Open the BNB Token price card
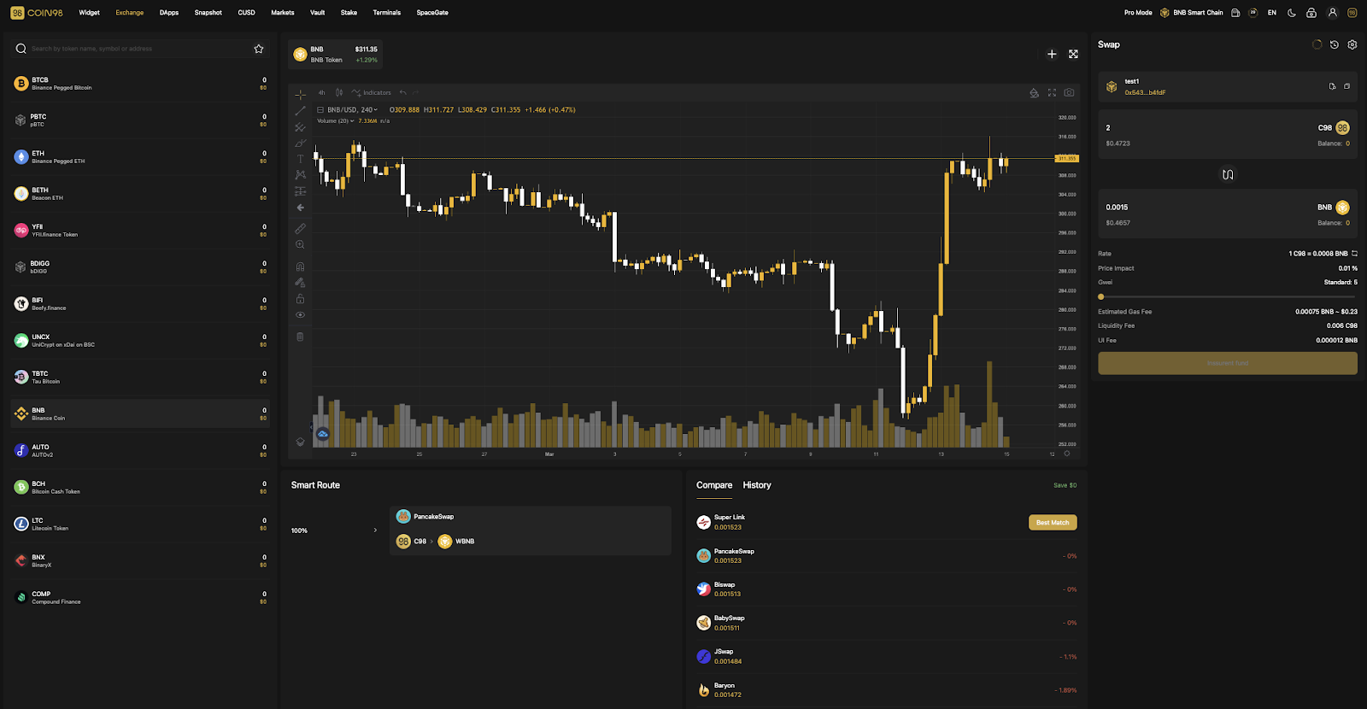Image resolution: width=1367 pixels, height=709 pixels. click(336, 54)
